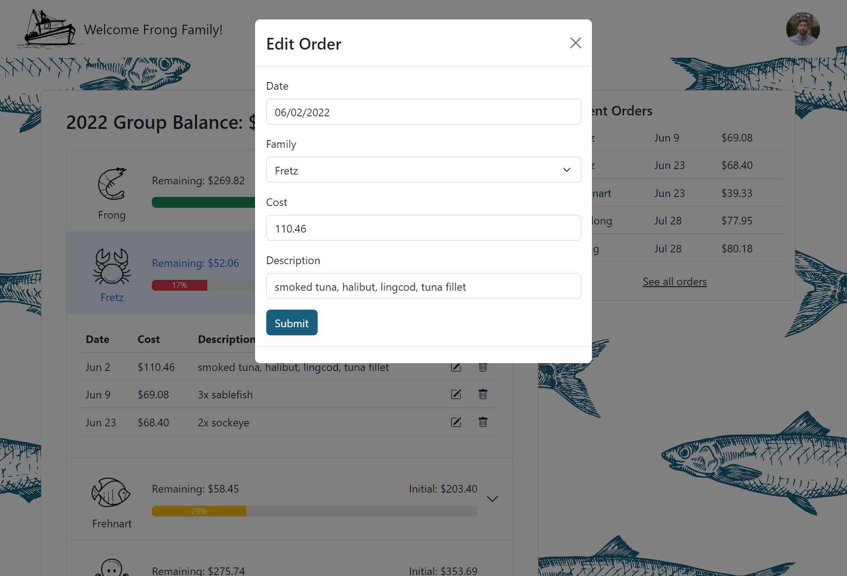Click the Fretz 17% progress bar

179,285
